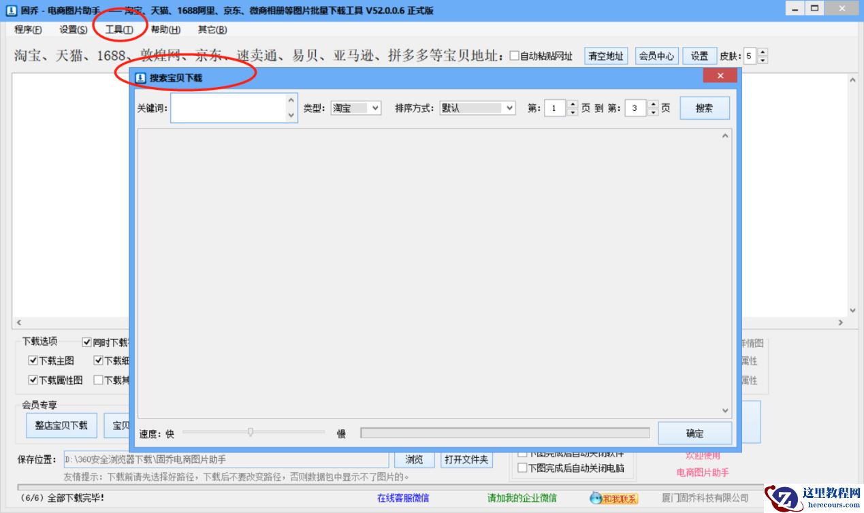Click the search progress bar
Viewport: 864px width, 513px height.
click(x=505, y=433)
